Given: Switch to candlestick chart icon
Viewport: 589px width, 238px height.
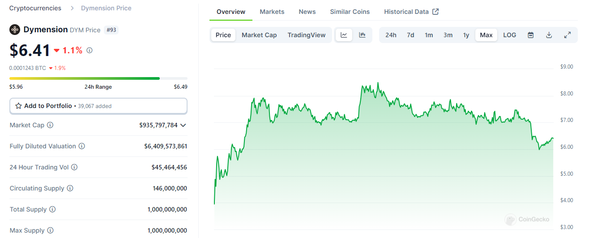Looking at the screenshot, I should [363, 35].
